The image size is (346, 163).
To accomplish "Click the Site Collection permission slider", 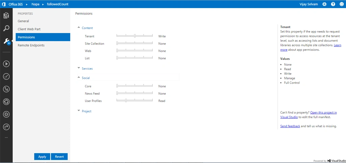I will click(x=134, y=43).
